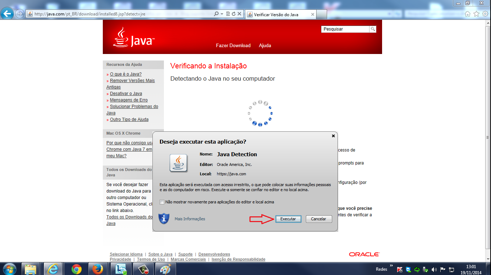This screenshot has height=275, width=491.
Task: Click the blue security shield next to Mais Informações
Action: point(164,218)
